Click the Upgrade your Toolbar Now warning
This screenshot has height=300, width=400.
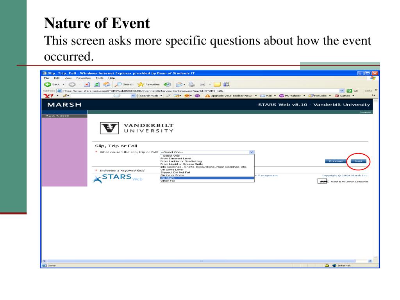[229, 96]
